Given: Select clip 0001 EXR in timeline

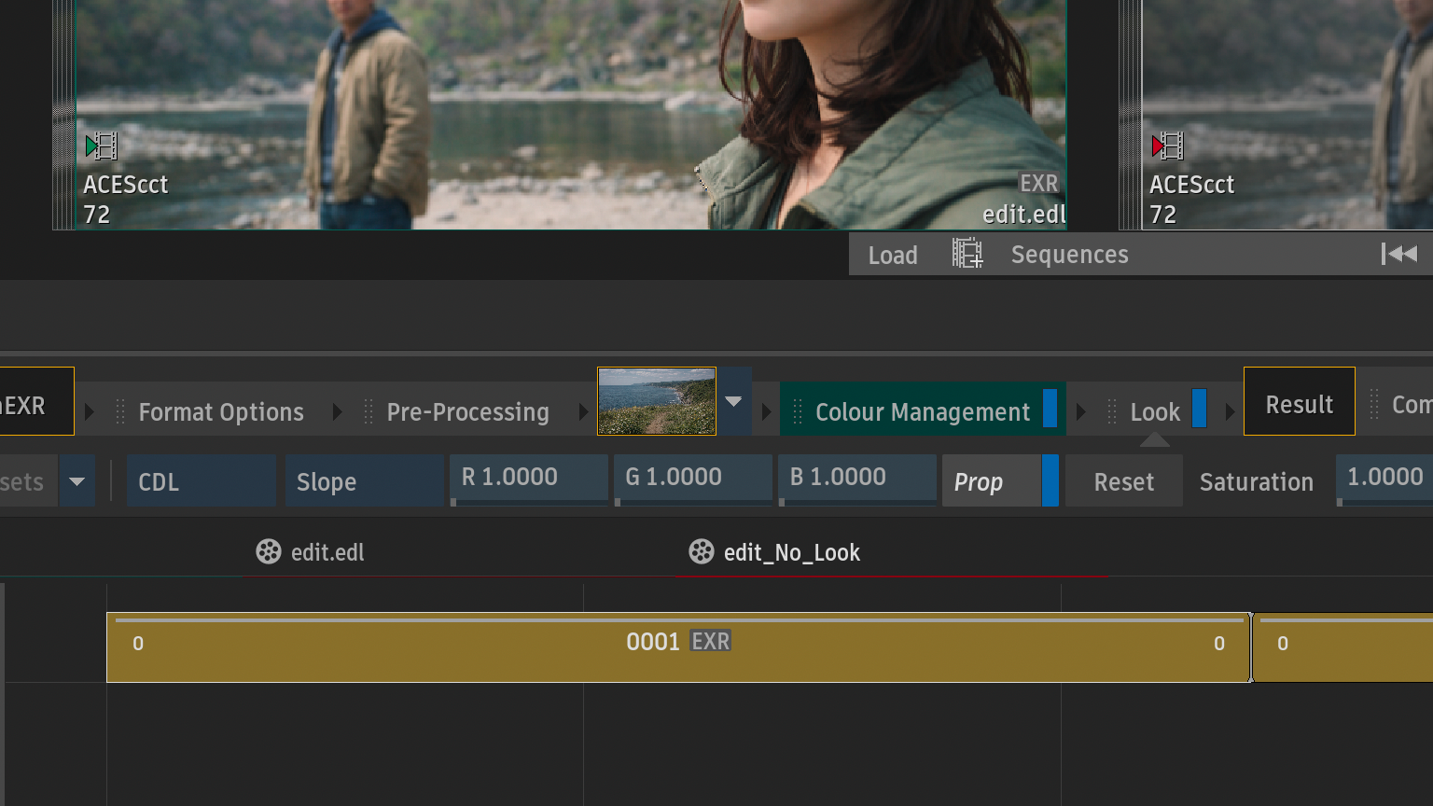Looking at the screenshot, I should pos(677,646).
